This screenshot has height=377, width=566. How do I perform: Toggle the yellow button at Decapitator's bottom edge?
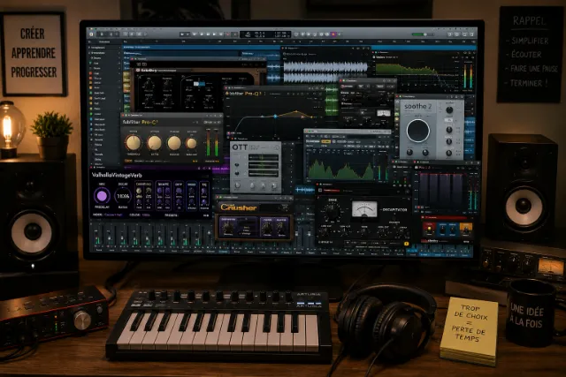(x=406, y=244)
